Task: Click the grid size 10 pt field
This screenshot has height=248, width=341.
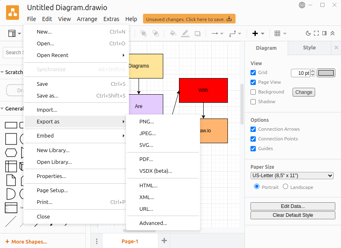Action: [x=301, y=73]
